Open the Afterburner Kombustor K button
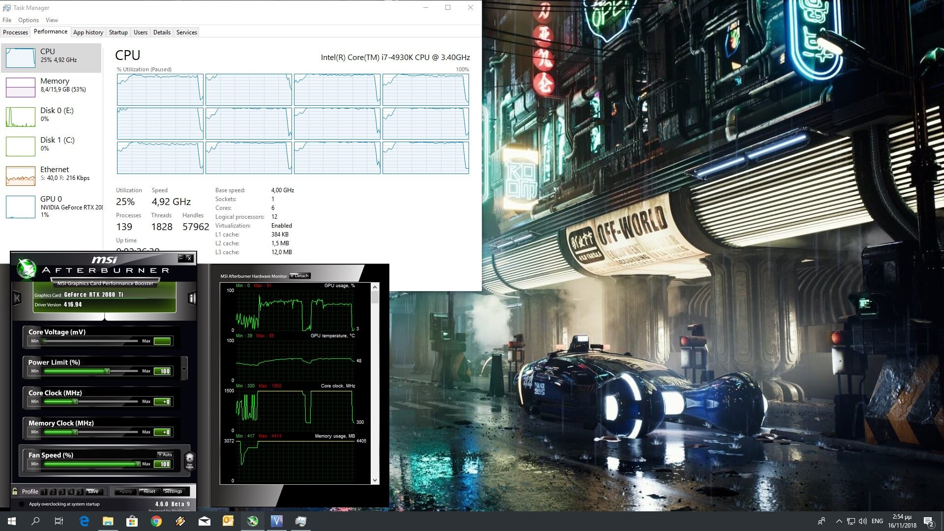 [17, 297]
